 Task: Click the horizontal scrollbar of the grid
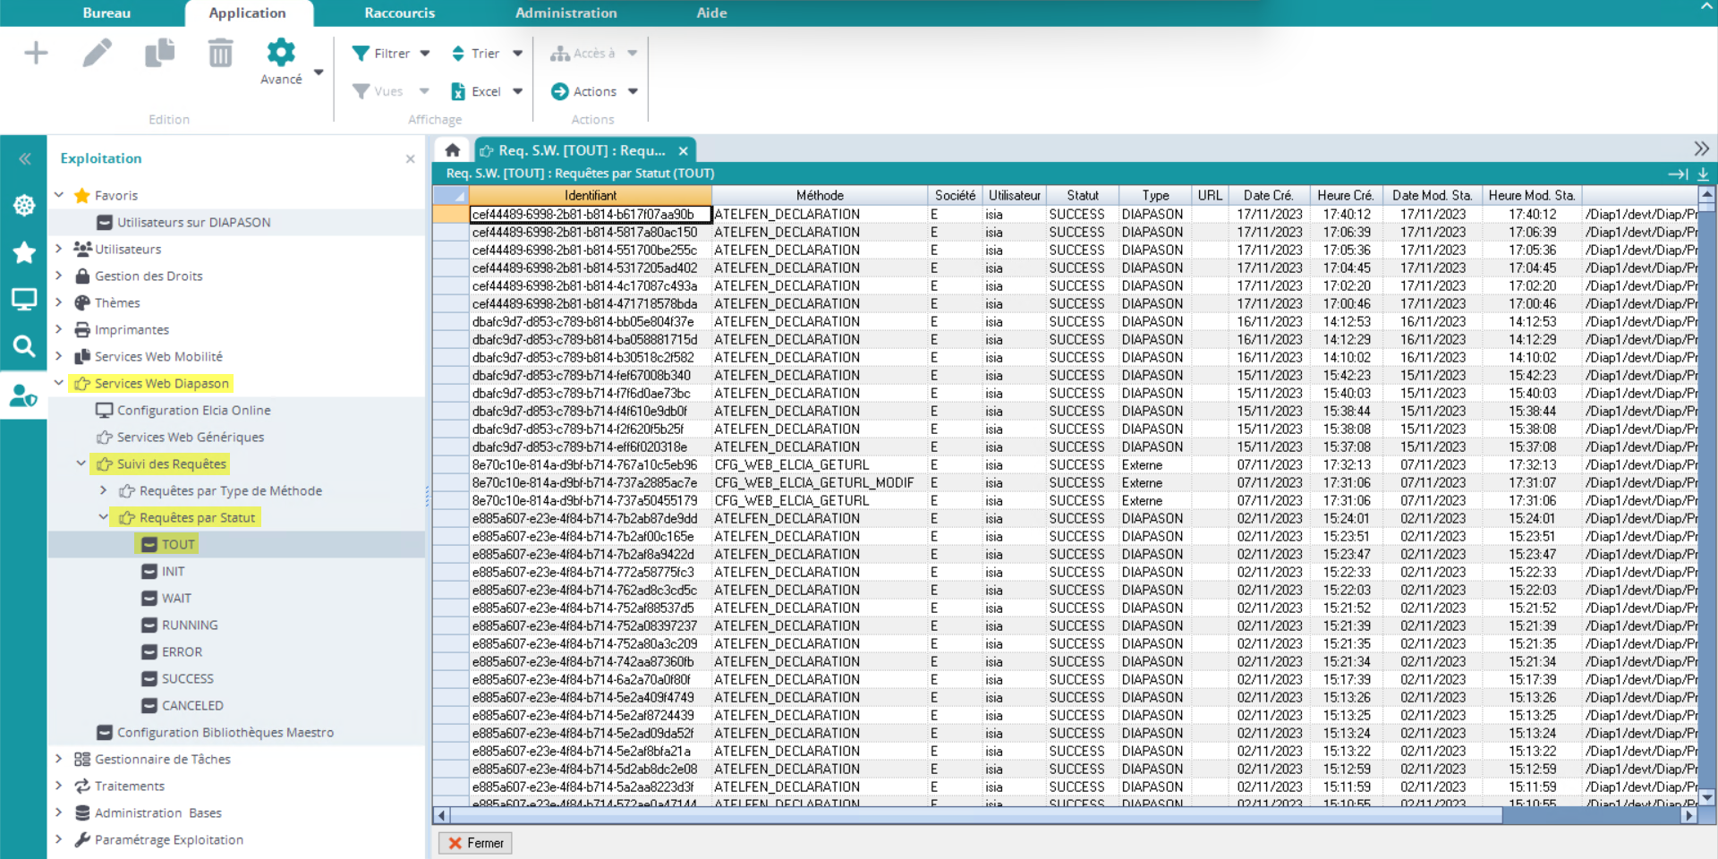point(975,815)
